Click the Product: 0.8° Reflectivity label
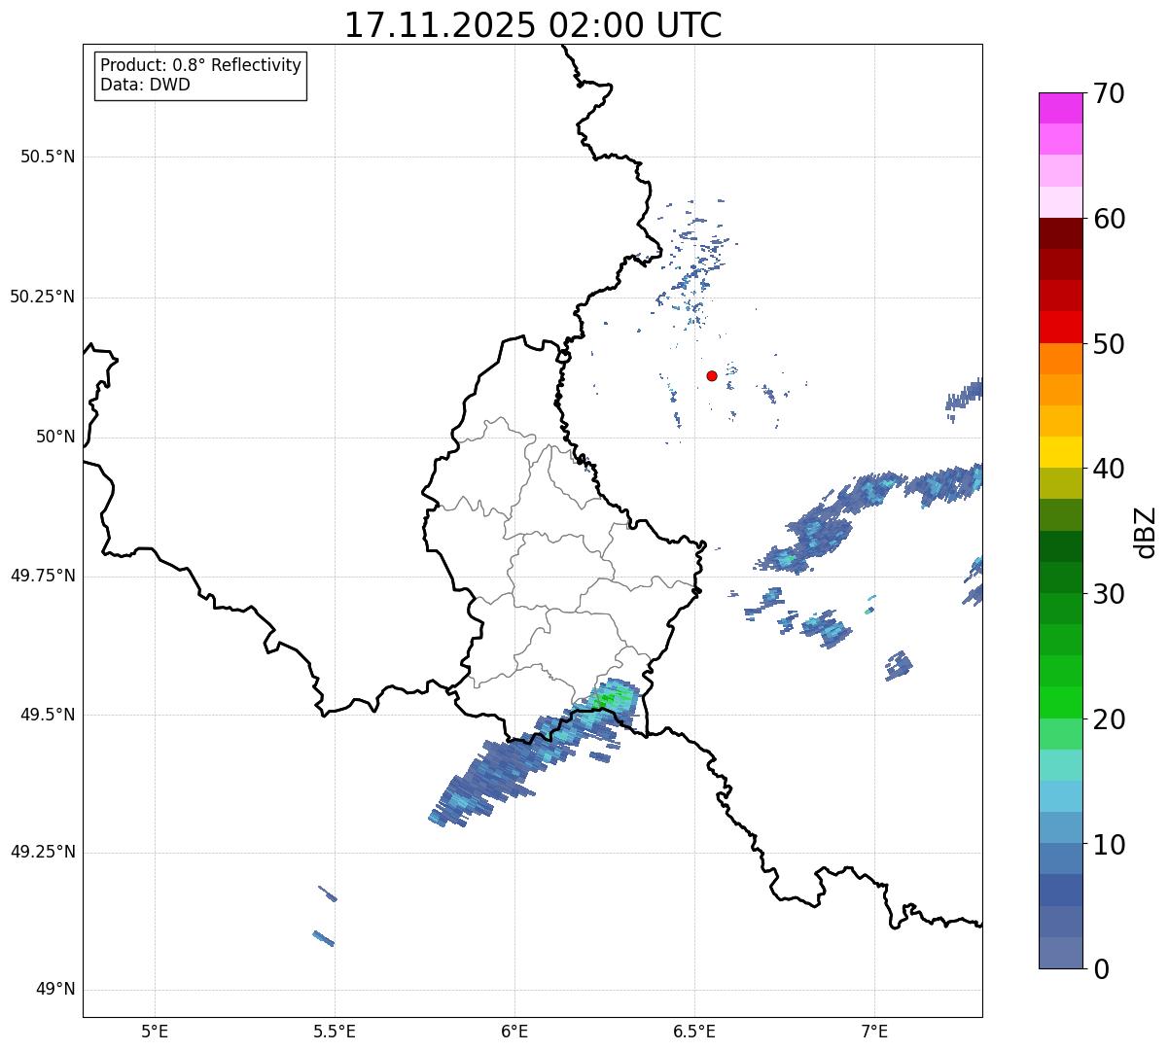This screenshot has height=1051, width=1169. (x=200, y=65)
